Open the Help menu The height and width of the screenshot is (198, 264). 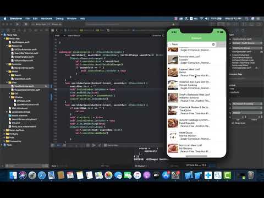(x=82, y=19)
